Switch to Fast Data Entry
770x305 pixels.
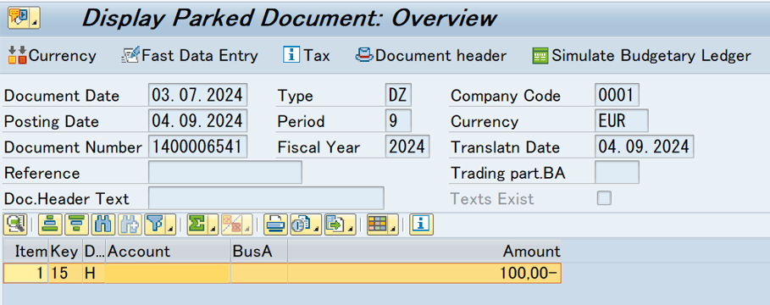pyautogui.click(x=189, y=56)
